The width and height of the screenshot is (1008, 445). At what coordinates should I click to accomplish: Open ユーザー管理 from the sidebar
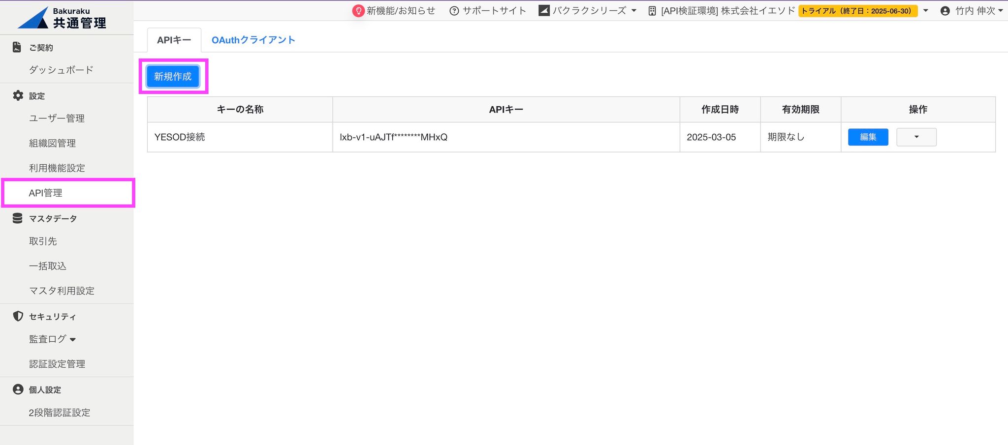(56, 118)
